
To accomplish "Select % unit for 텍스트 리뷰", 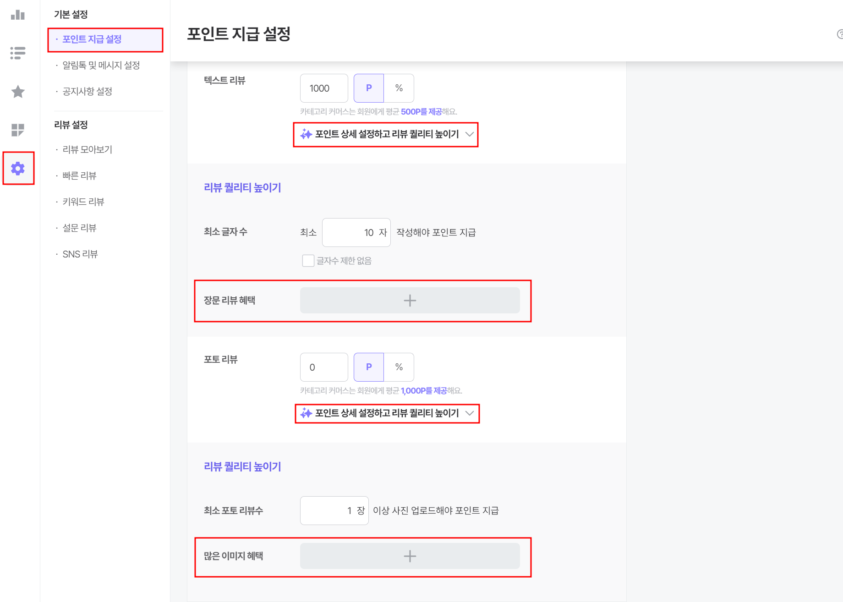I will [399, 88].
